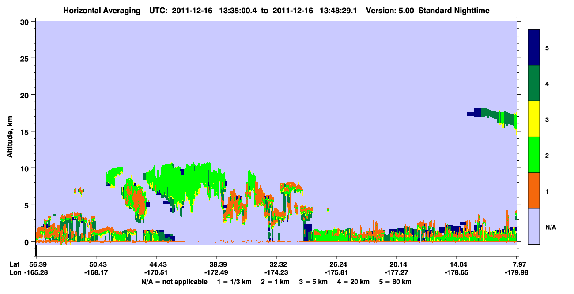
Task: Click the longitude label -179.98
Action: [517, 273]
